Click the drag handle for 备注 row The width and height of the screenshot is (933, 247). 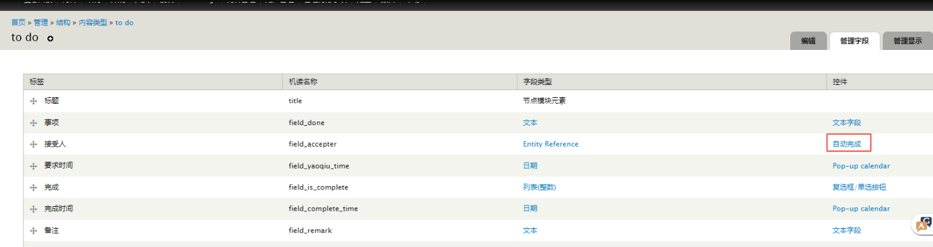point(34,231)
